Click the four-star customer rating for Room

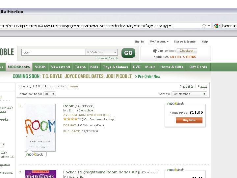click(x=72, y=119)
